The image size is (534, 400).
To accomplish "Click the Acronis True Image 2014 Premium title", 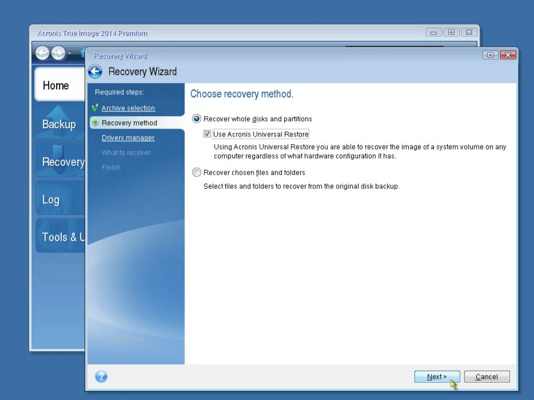I will [x=92, y=33].
